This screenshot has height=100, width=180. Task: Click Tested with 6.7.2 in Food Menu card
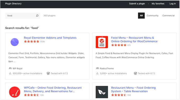[146, 73]
